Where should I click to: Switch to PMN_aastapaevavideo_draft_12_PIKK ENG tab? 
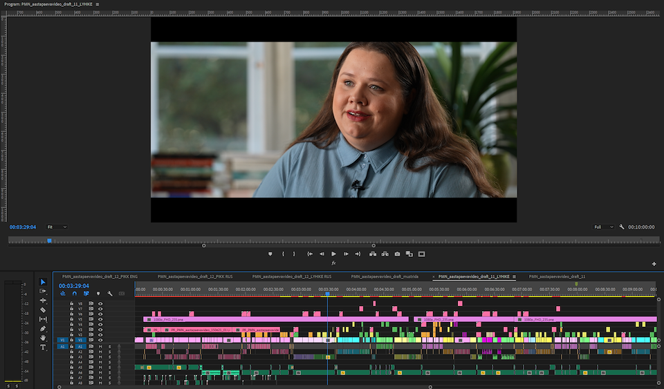click(x=100, y=276)
